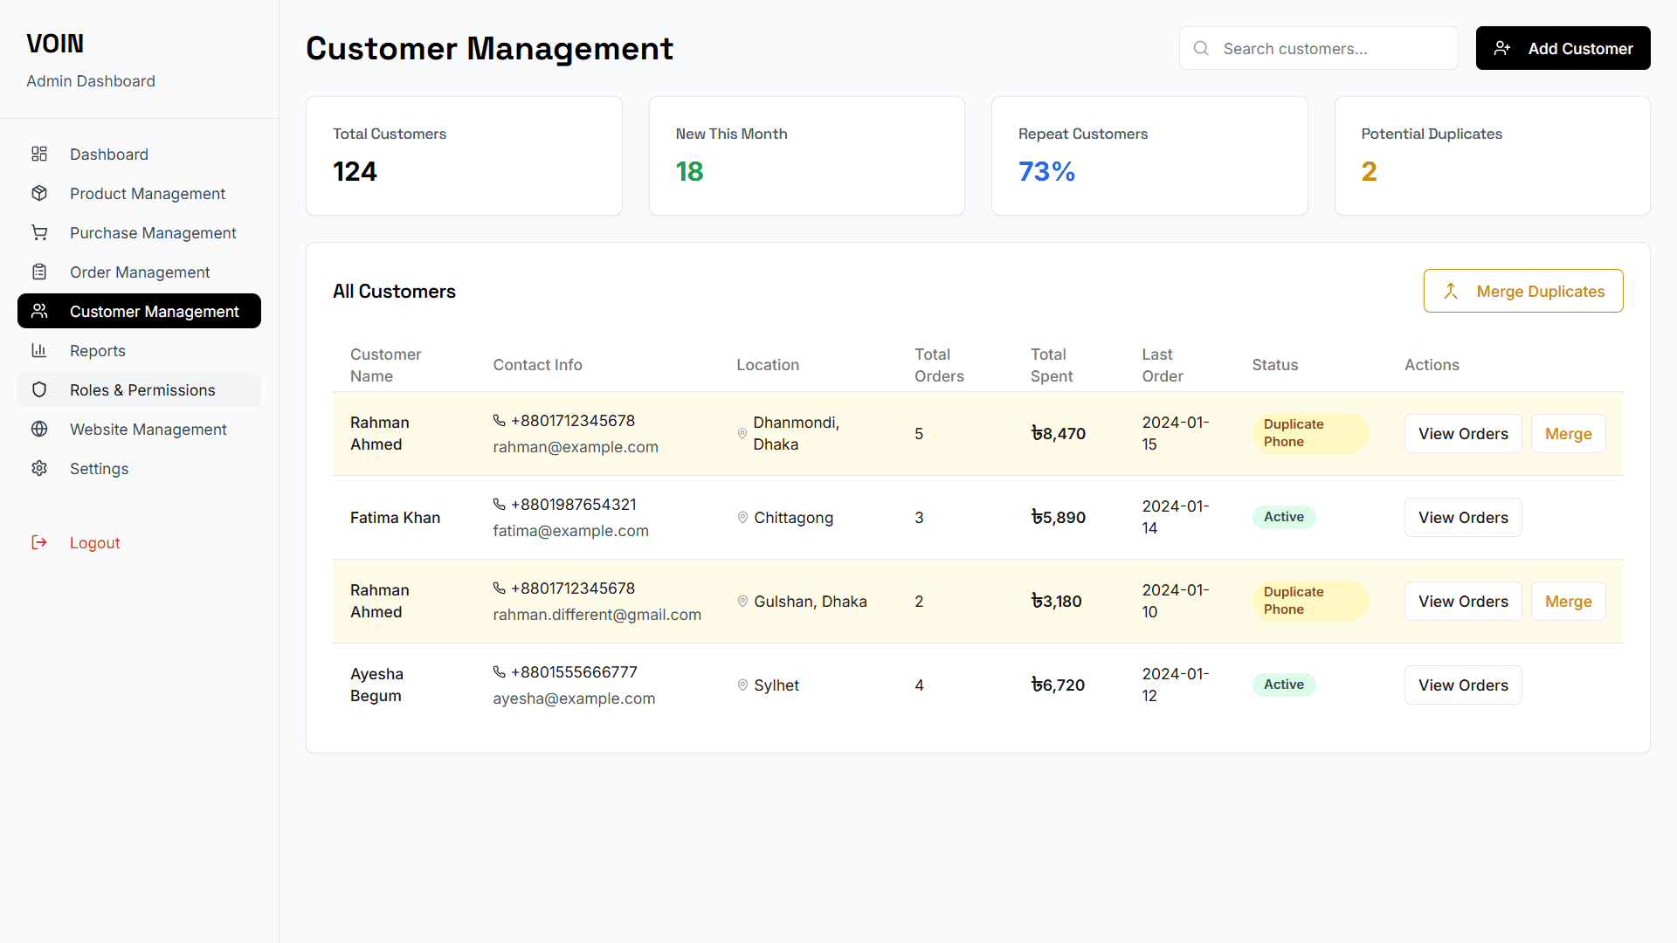Click the Merge Duplicates button

pos(1522,292)
